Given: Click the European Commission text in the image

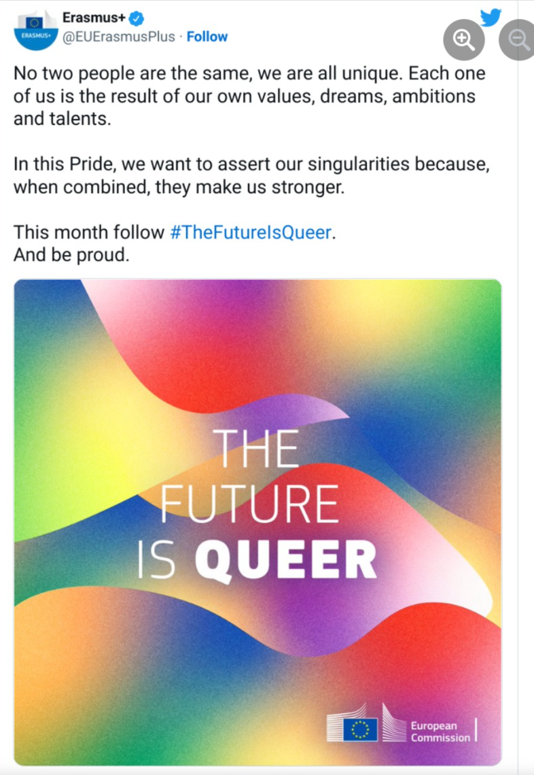Looking at the screenshot, I should click(439, 732).
